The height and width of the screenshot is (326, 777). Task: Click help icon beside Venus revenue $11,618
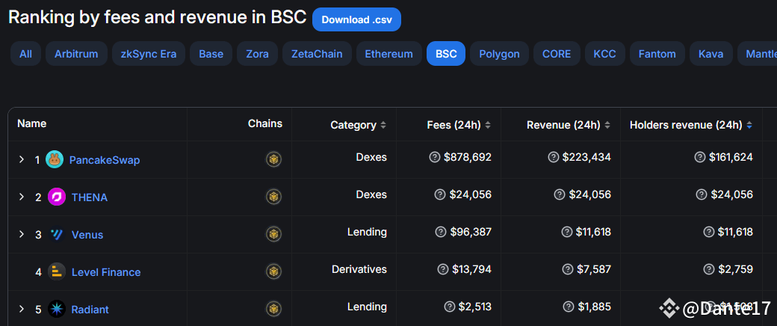pos(567,232)
